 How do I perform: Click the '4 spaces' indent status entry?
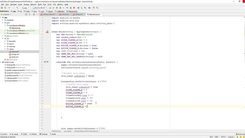[x=231, y=137]
